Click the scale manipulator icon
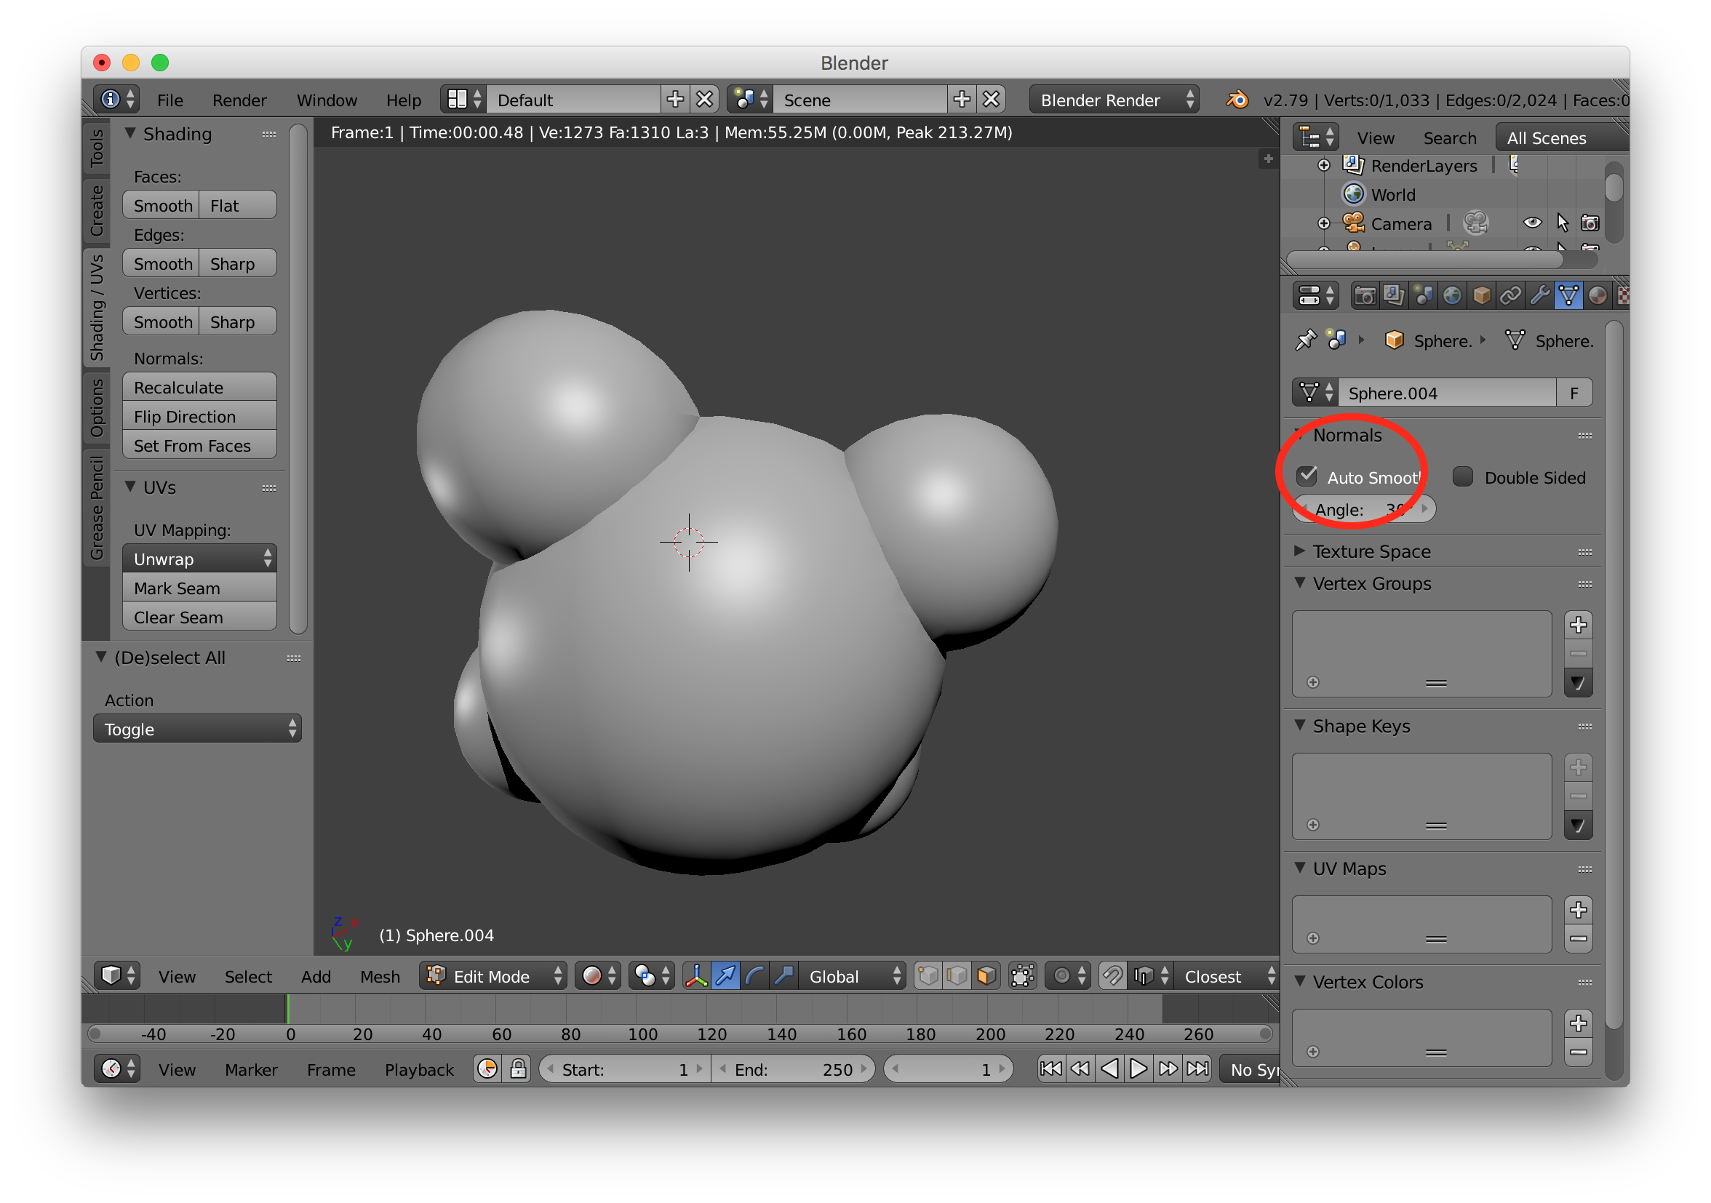The width and height of the screenshot is (1711, 1203). click(783, 977)
